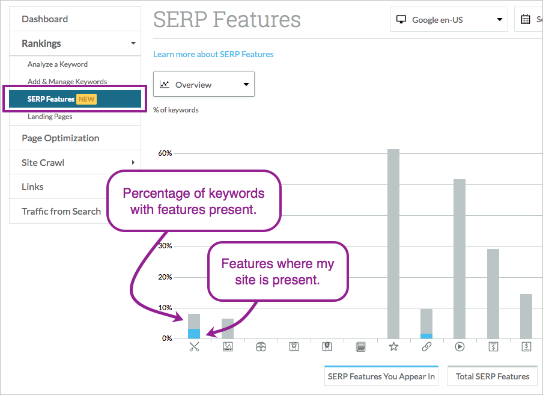Image resolution: width=543 pixels, height=395 pixels.
Task: Select the play button video icon
Action: click(x=460, y=346)
